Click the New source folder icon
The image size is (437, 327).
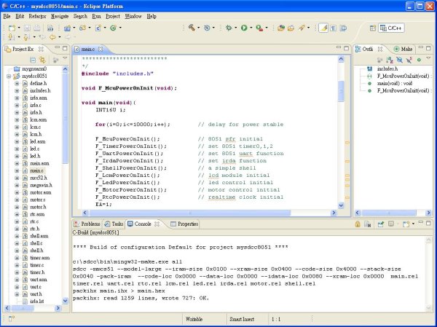point(82,28)
